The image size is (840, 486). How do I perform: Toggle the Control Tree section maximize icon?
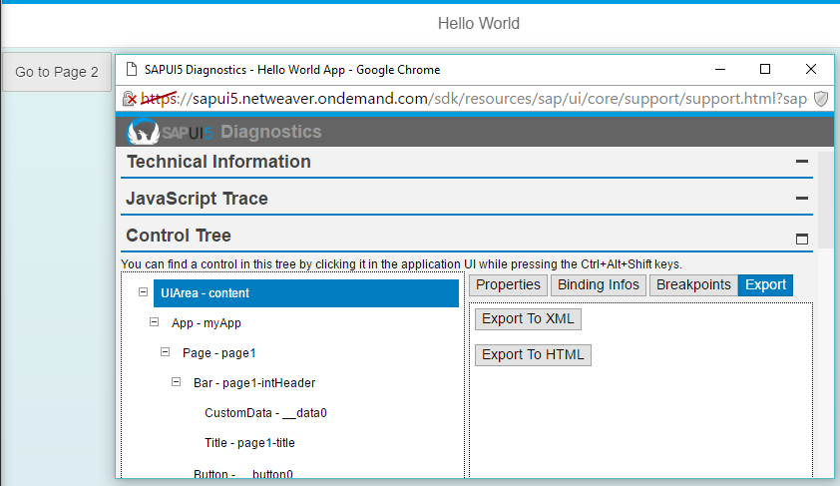pyautogui.click(x=801, y=239)
